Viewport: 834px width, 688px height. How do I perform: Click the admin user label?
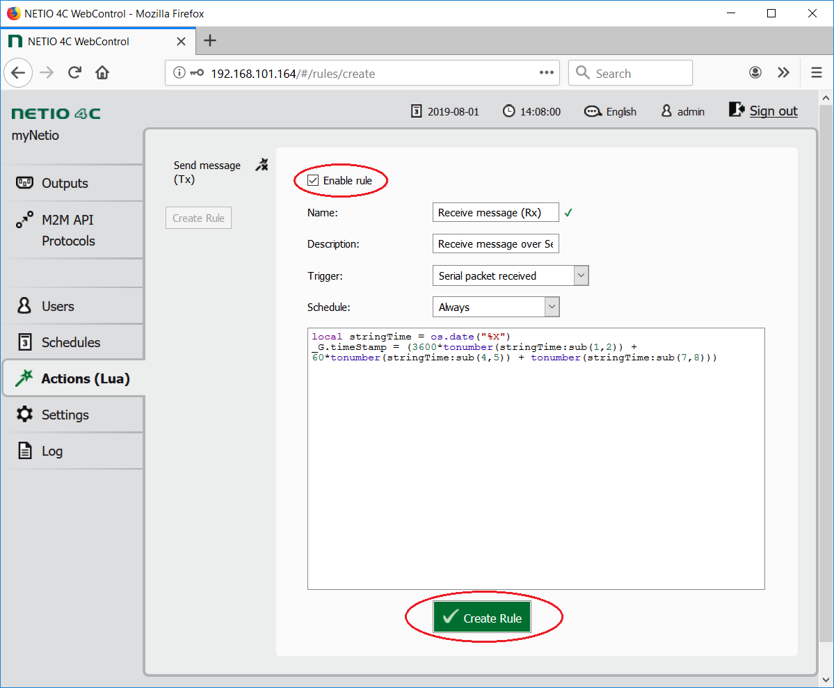pyautogui.click(x=691, y=112)
